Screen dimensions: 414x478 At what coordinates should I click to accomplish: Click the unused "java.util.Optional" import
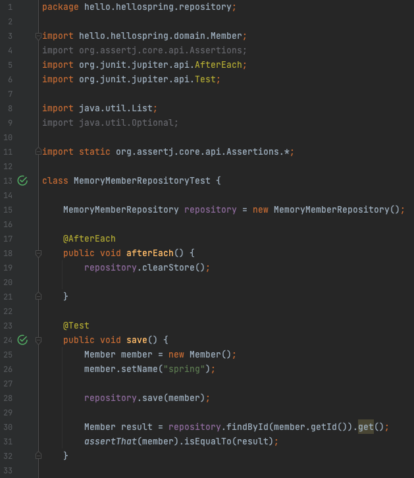click(126, 123)
